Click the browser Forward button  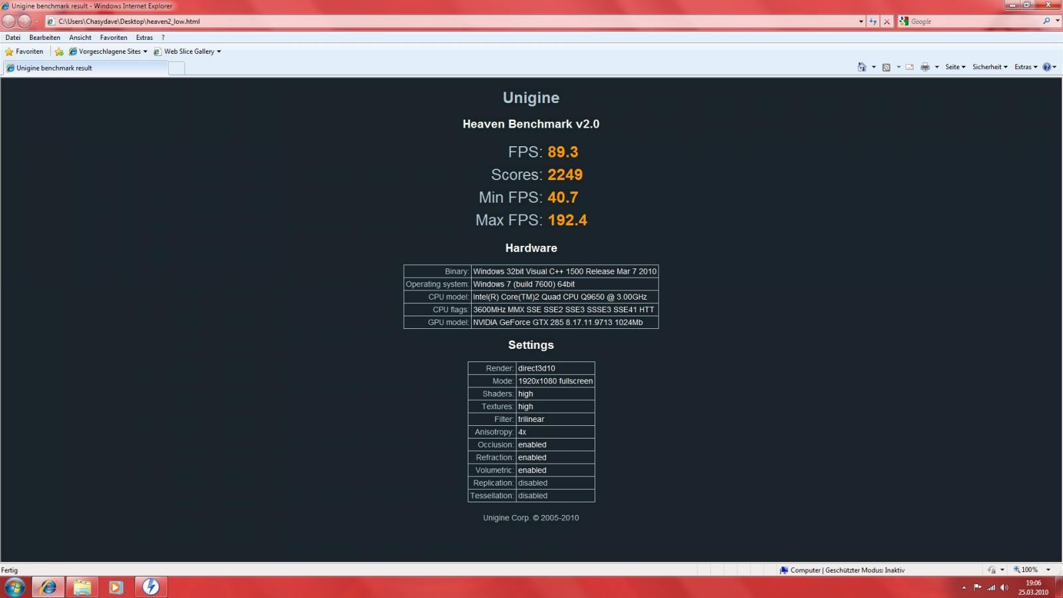(x=25, y=21)
